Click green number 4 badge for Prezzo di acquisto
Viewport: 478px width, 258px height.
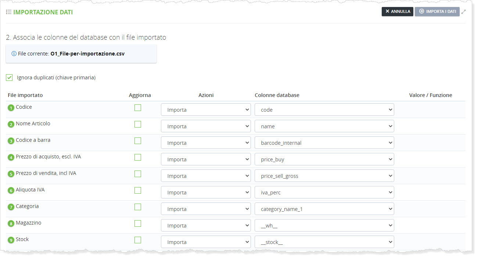coord(11,157)
